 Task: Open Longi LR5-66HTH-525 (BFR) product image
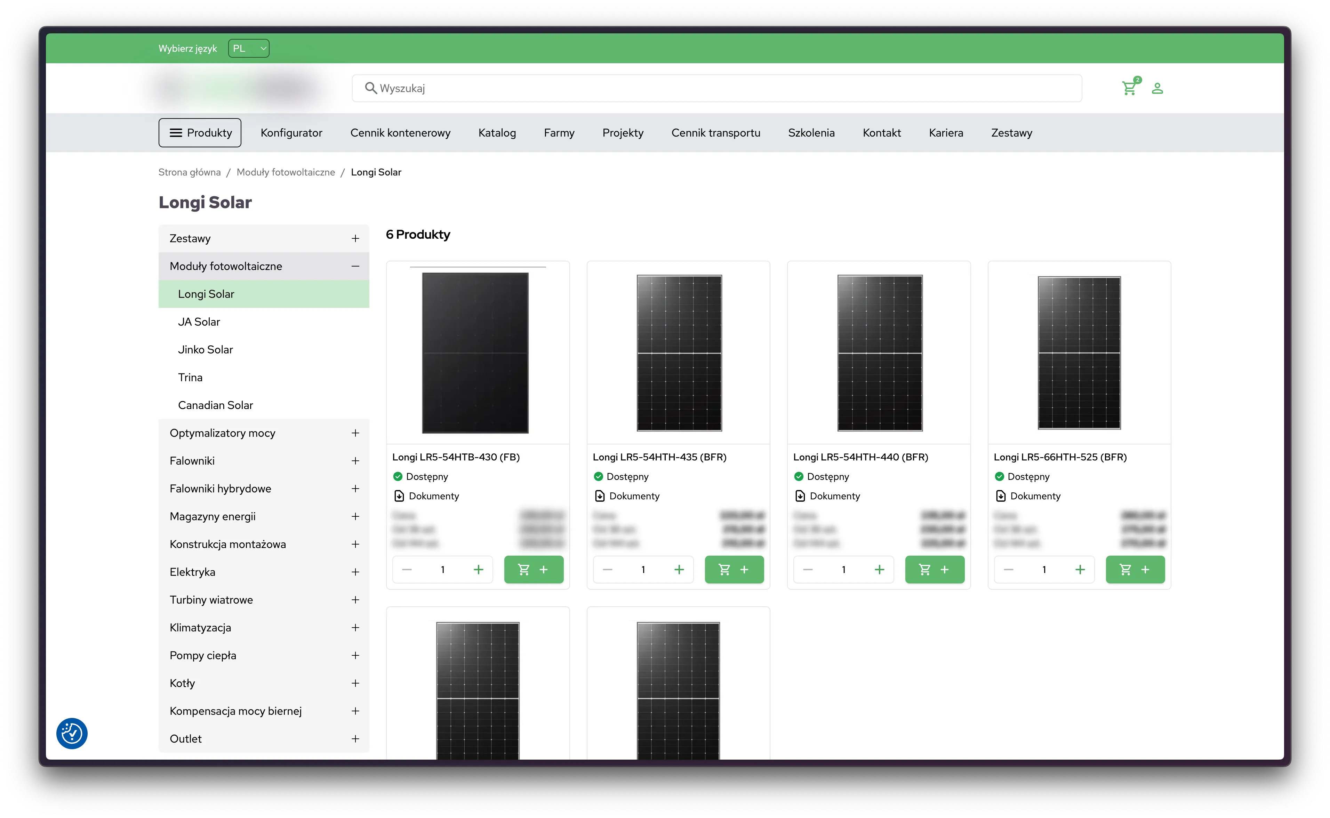[1079, 353]
